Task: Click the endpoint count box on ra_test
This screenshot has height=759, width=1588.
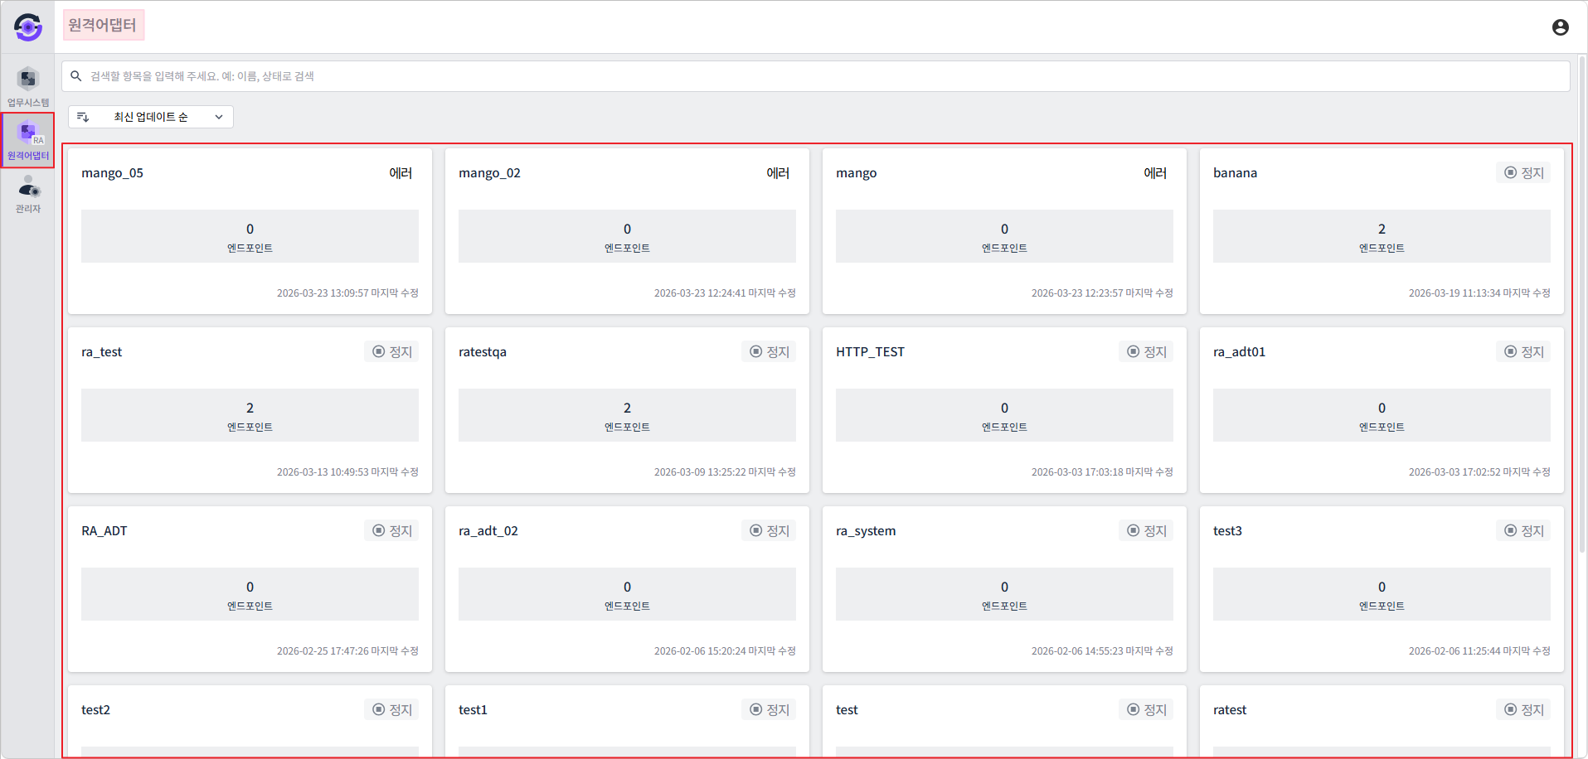Action: (x=250, y=415)
